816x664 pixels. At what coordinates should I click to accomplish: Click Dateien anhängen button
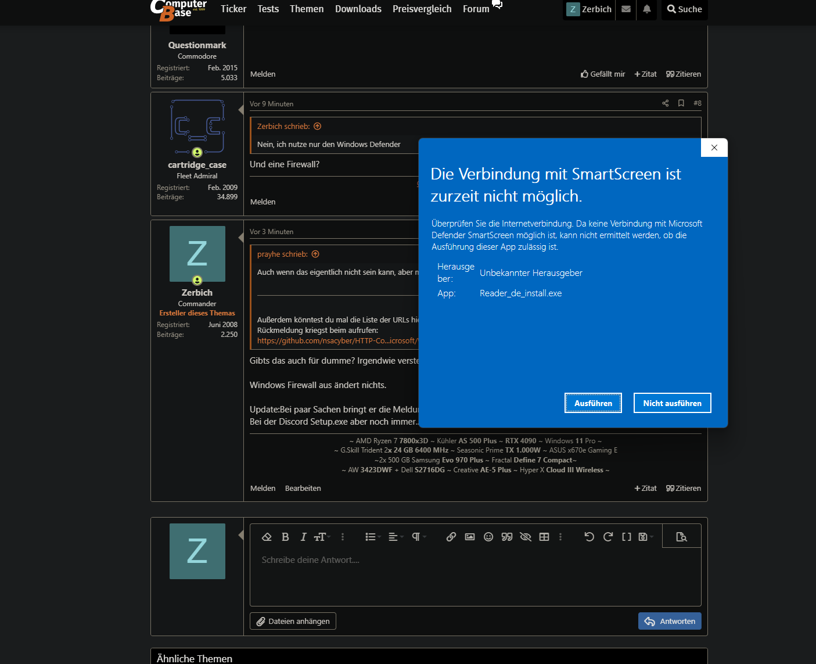click(293, 621)
